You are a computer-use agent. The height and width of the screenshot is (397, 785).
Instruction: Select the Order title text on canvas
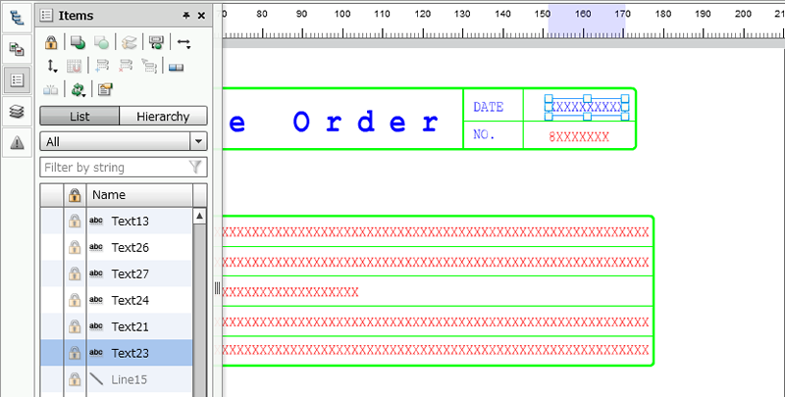click(x=365, y=122)
